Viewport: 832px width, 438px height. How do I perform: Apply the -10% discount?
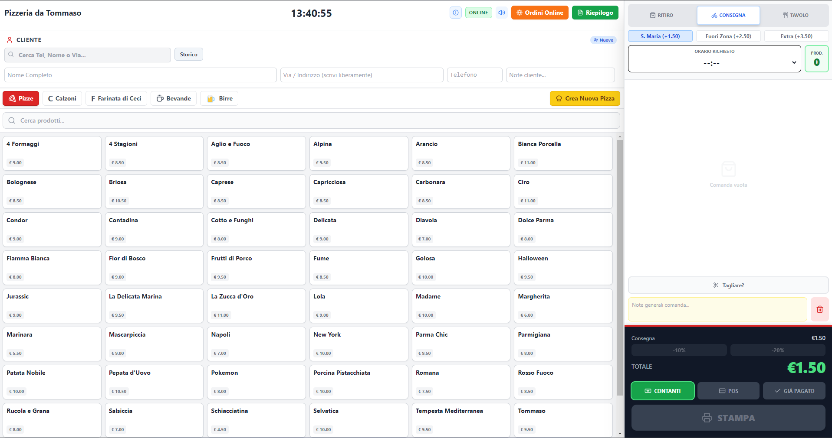coord(679,350)
